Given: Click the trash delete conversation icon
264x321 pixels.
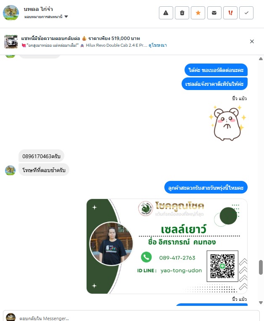Looking at the screenshot, I should (x=182, y=13).
